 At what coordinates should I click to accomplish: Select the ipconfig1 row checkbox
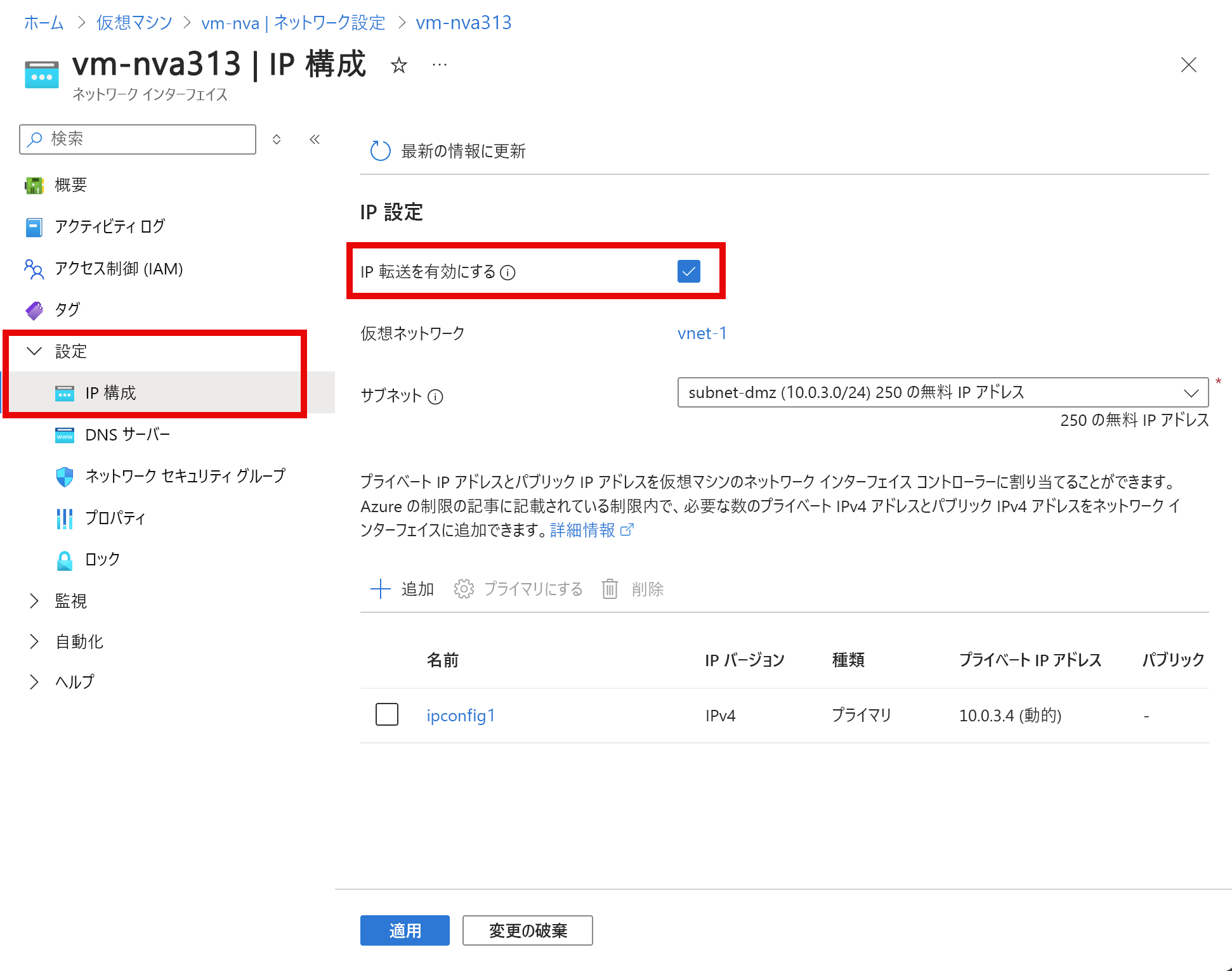coord(387,714)
